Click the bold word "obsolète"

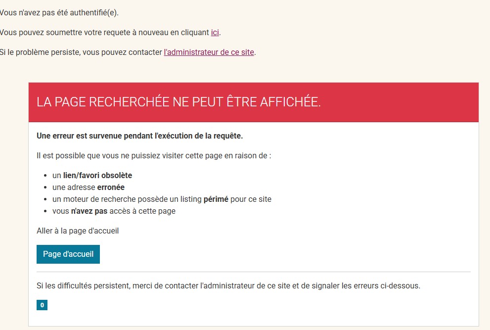(116, 176)
